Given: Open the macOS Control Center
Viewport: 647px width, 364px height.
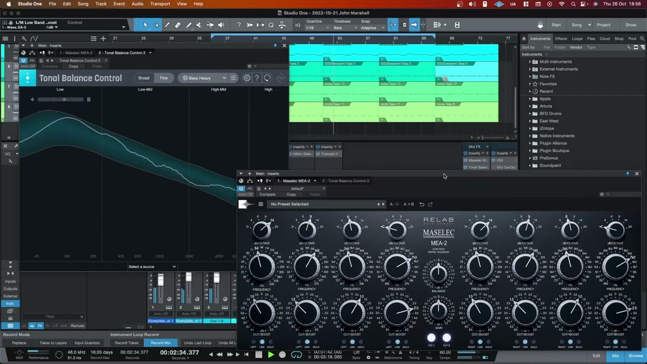Looking at the screenshot, I should click(x=583, y=4).
